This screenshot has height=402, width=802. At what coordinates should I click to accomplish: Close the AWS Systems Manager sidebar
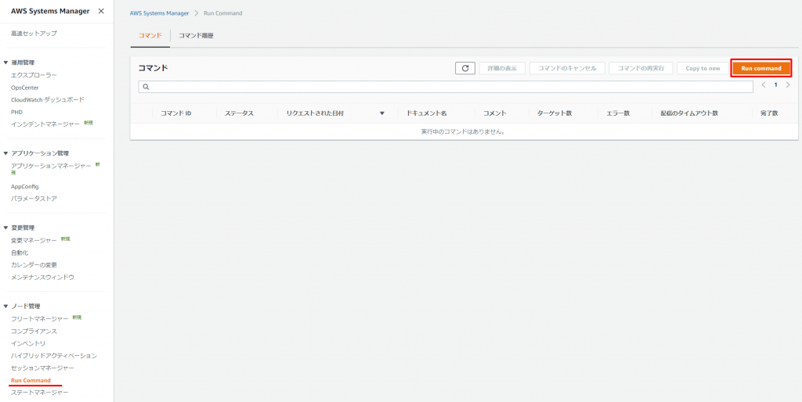101,11
